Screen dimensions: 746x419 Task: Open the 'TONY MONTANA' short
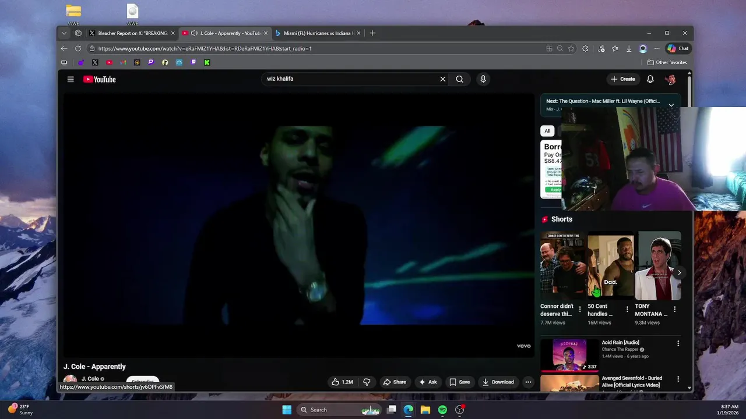(x=657, y=265)
